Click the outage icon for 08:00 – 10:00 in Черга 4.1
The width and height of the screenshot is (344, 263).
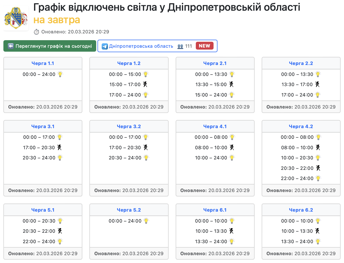[232, 148]
